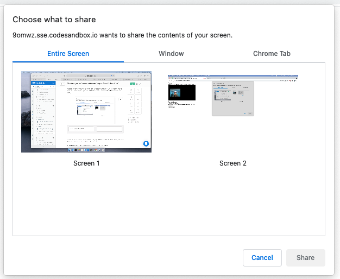This screenshot has width=340, height=279.
Task: Choose the Screen 1 thumbnail preview
Action: [86, 111]
